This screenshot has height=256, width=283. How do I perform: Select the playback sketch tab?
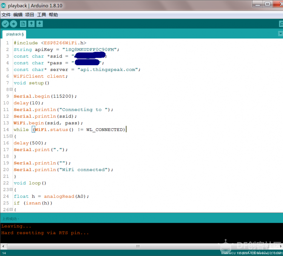click(14, 34)
